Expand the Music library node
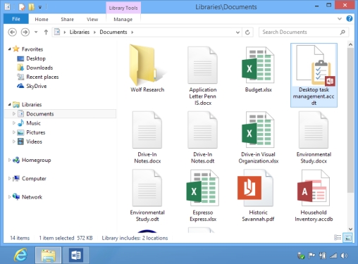The height and width of the screenshot is (264, 358). (x=14, y=123)
